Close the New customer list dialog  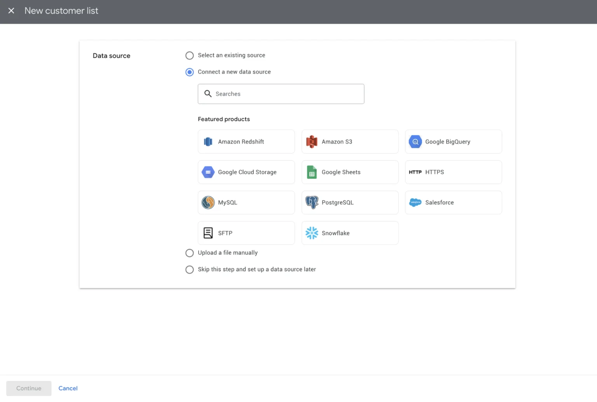11,11
